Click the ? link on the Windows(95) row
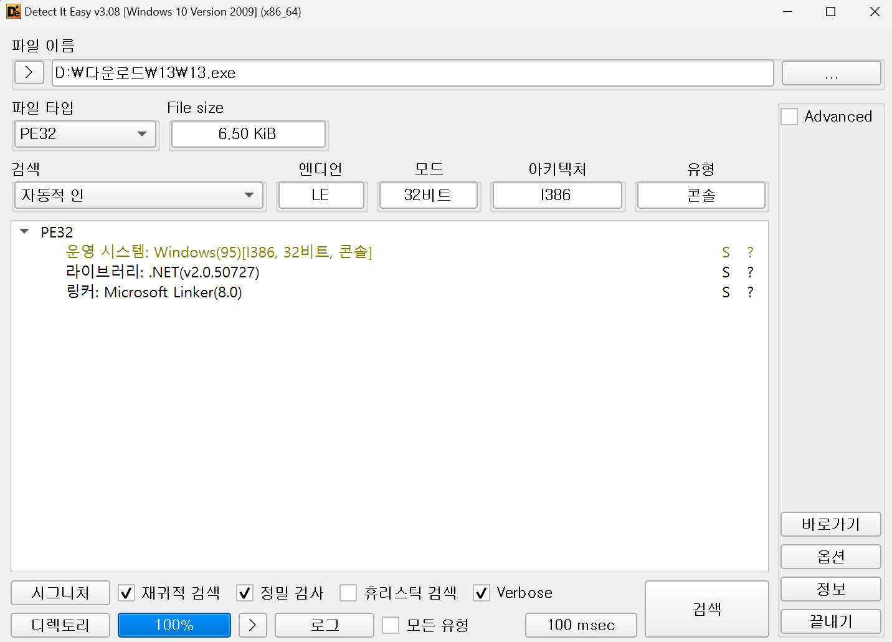 [x=750, y=252]
